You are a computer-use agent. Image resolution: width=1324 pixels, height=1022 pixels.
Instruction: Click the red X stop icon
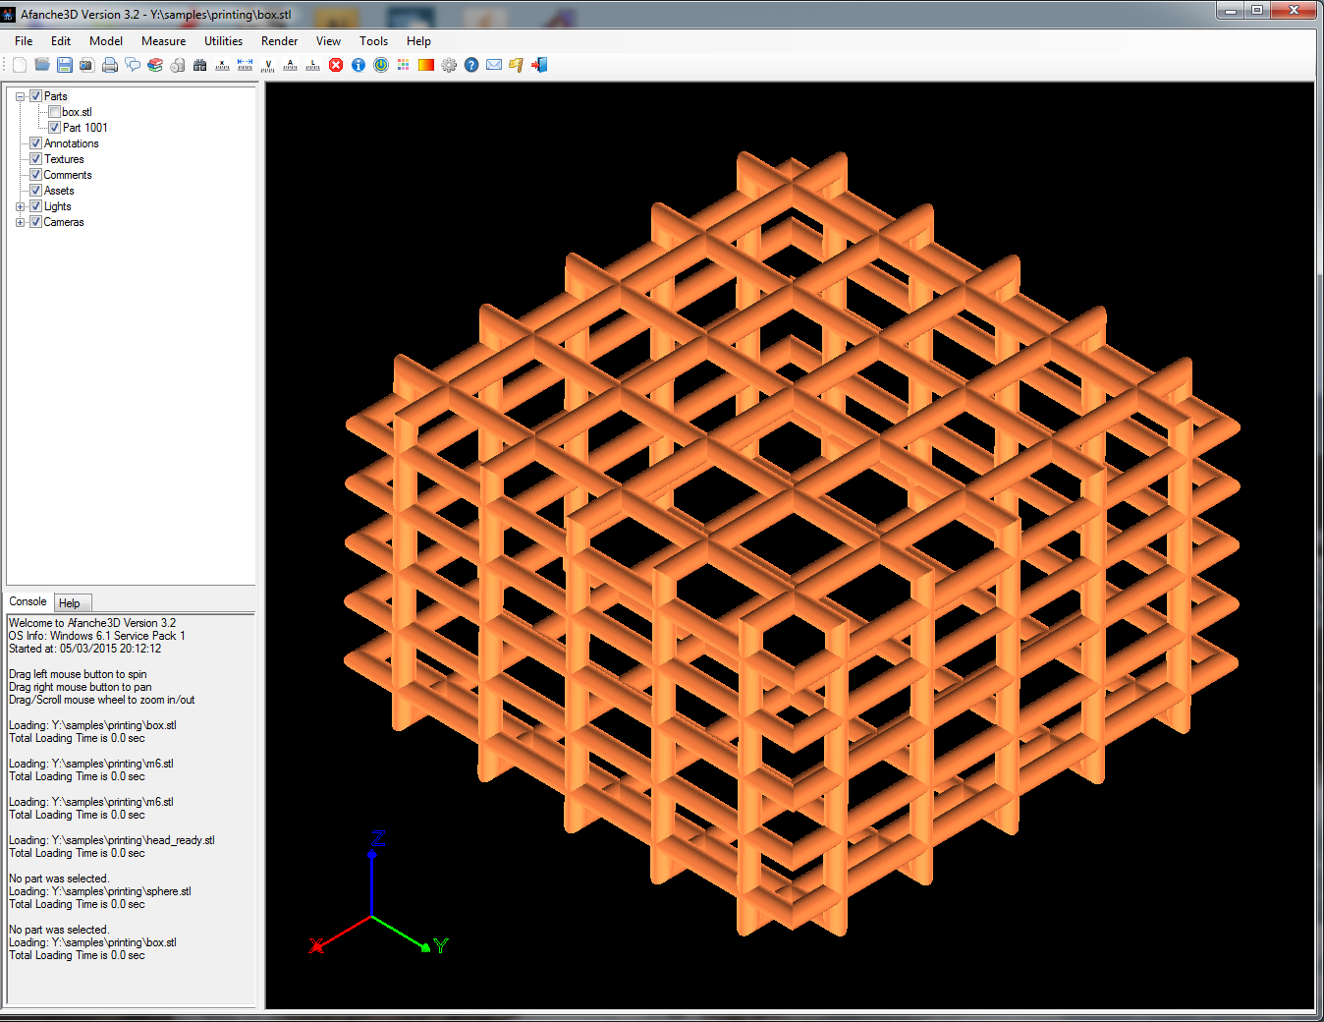336,65
